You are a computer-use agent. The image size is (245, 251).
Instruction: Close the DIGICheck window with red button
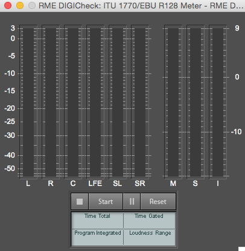click(8, 5)
